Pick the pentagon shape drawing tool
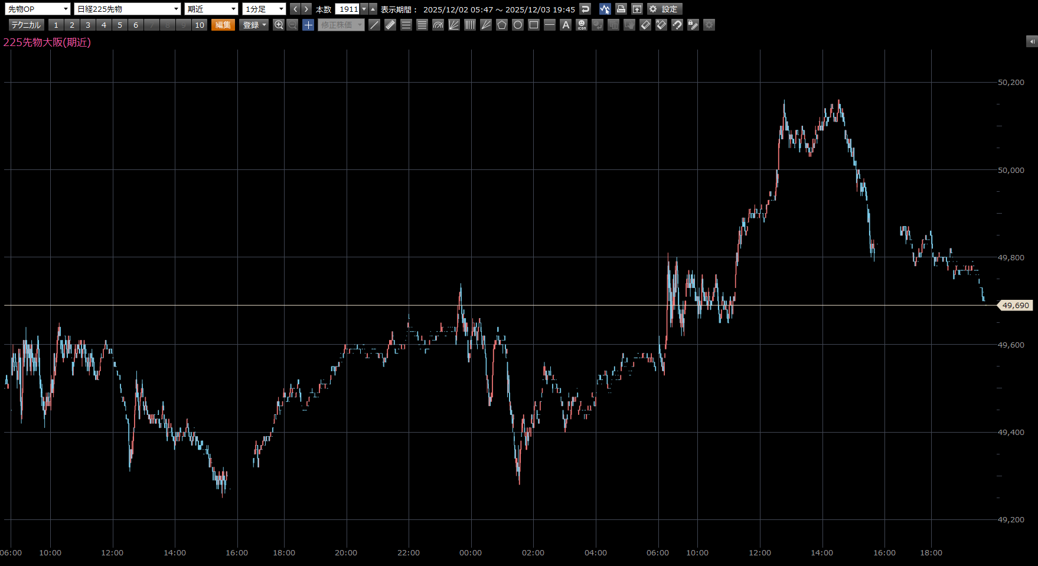 [502, 25]
